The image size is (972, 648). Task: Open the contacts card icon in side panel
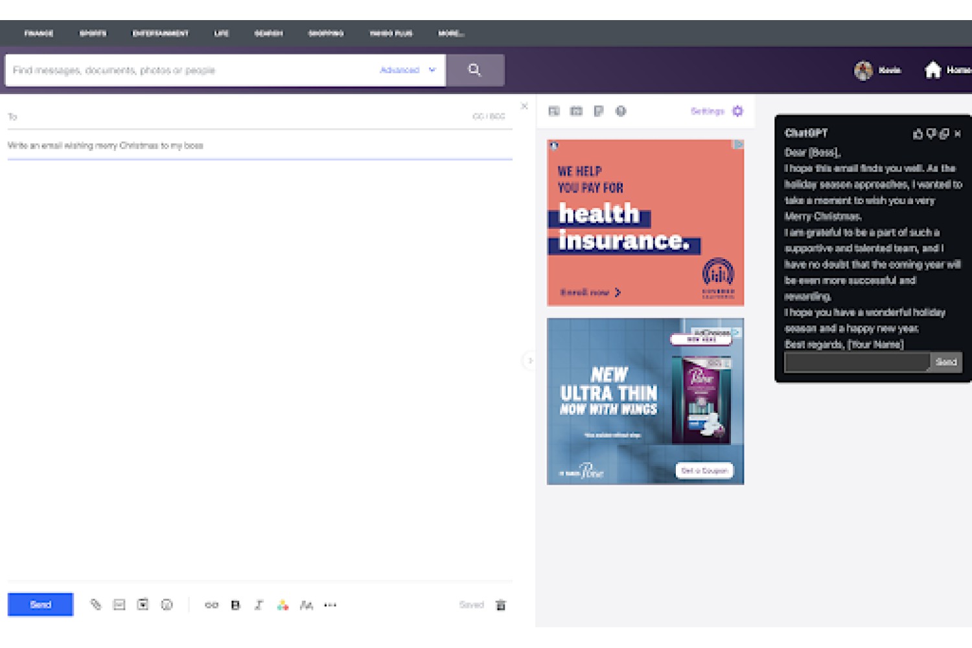(x=554, y=111)
